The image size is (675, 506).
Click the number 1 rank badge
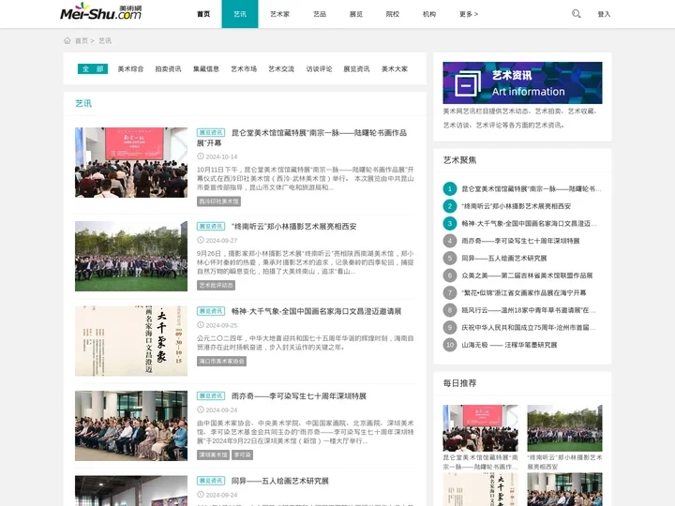(x=449, y=188)
